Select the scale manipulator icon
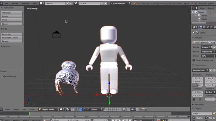This screenshot has height=121, width=216. [88, 109]
